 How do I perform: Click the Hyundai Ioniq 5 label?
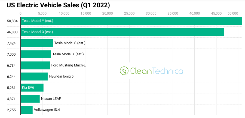[x=61, y=76]
